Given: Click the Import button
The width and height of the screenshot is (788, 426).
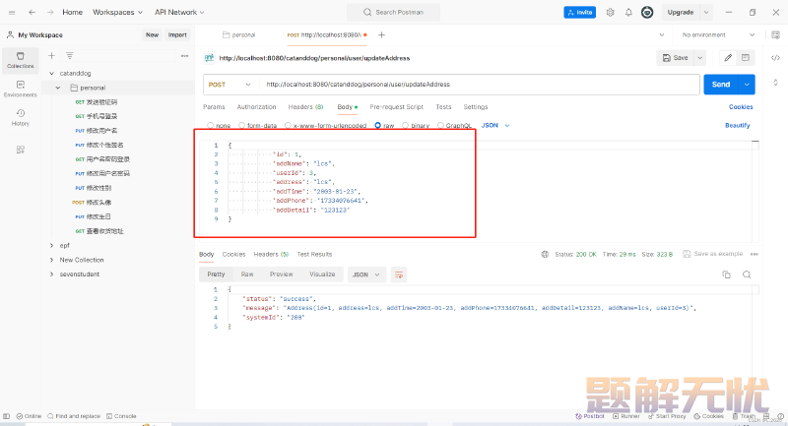Looking at the screenshot, I should [x=177, y=34].
